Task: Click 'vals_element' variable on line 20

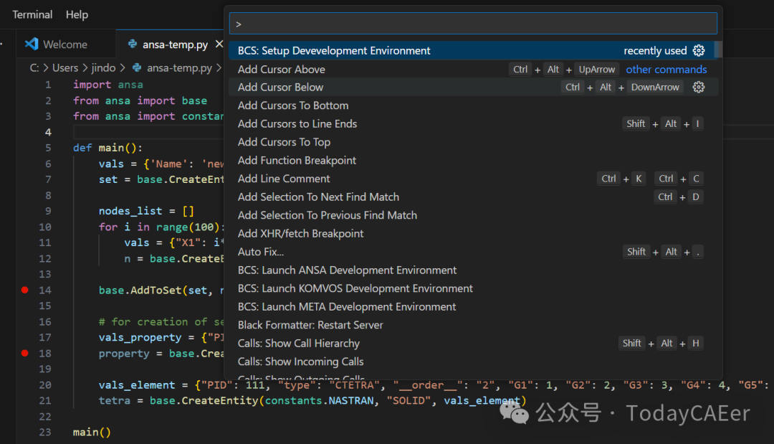Action: tap(137, 384)
